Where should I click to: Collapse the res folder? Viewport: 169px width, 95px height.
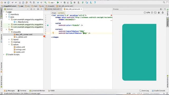coord(6,29)
